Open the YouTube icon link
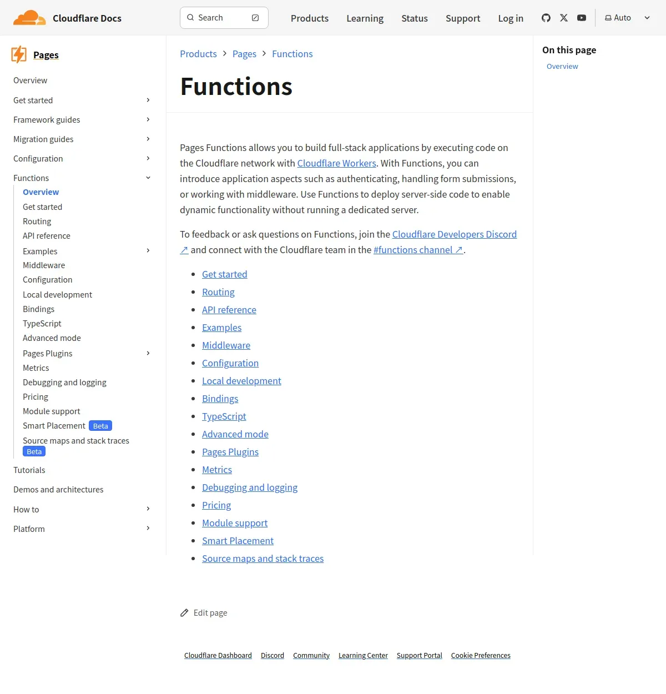 (x=582, y=18)
